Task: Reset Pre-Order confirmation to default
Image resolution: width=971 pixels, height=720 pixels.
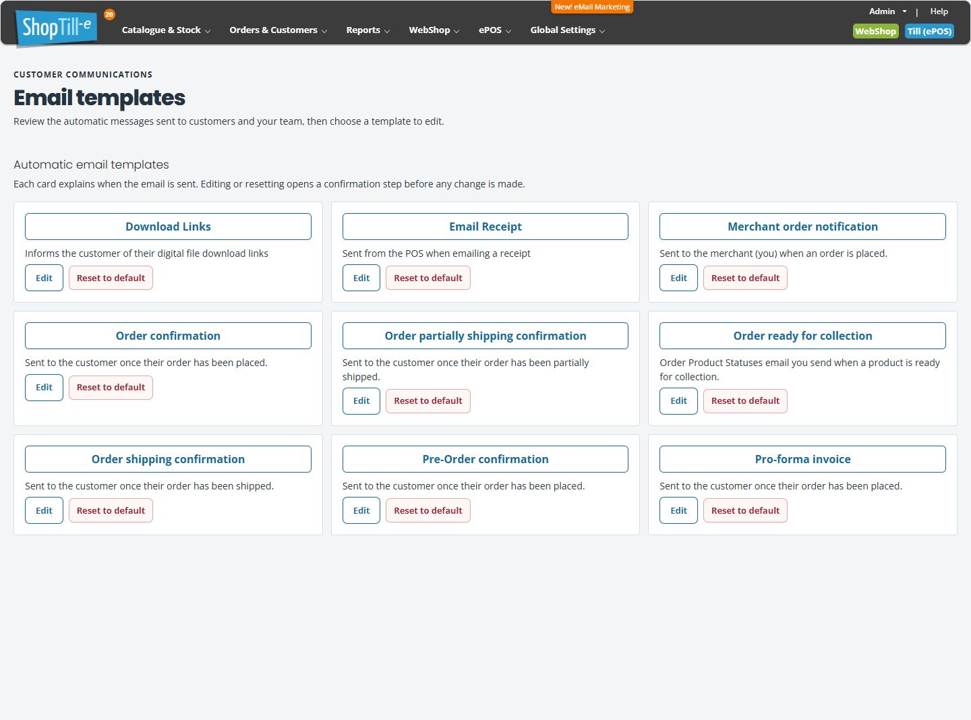Action: click(x=428, y=510)
